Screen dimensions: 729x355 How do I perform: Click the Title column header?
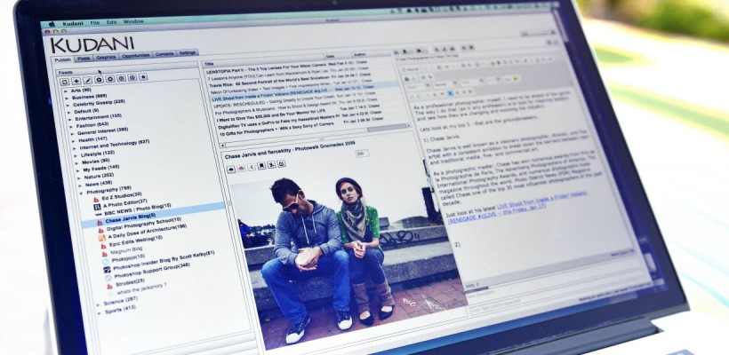point(263,60)
